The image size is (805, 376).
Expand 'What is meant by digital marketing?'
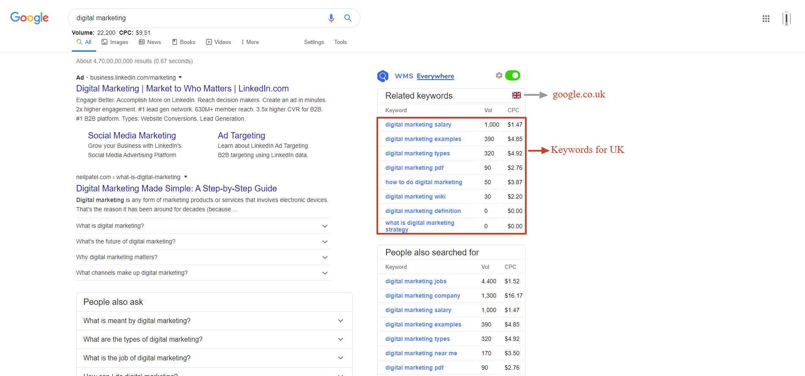click(341, 321)
